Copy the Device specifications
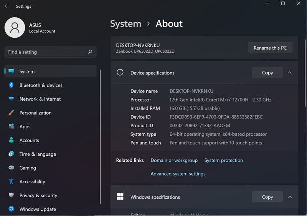 coord(267,73)
